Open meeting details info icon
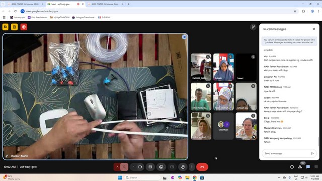The height and width of the screenshot is (181, 322). click(292, 167)
